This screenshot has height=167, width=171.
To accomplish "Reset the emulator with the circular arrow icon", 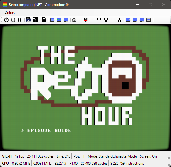I will (13, 20).
